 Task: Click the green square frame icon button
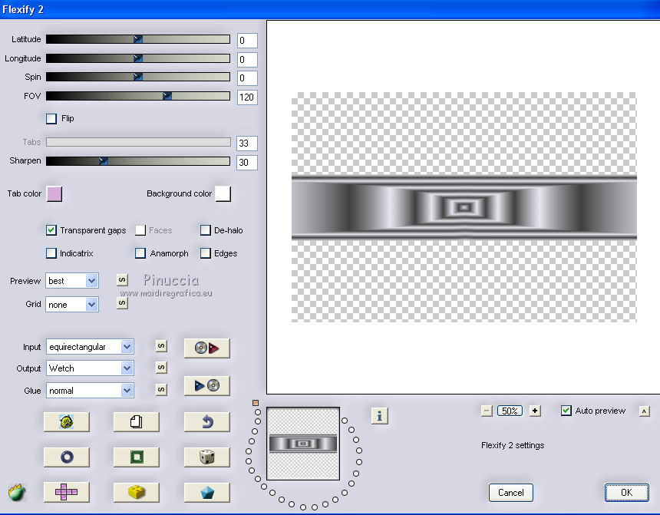pyautogui.click(x=137, y=457)
